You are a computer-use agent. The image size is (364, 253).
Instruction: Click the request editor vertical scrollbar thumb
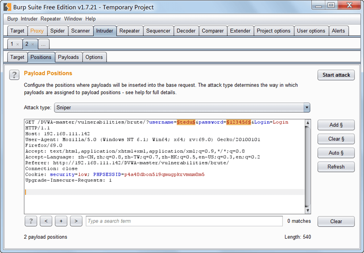click(308, 166)
